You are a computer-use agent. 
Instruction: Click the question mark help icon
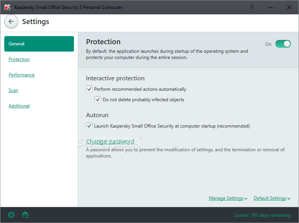[252, 7]
